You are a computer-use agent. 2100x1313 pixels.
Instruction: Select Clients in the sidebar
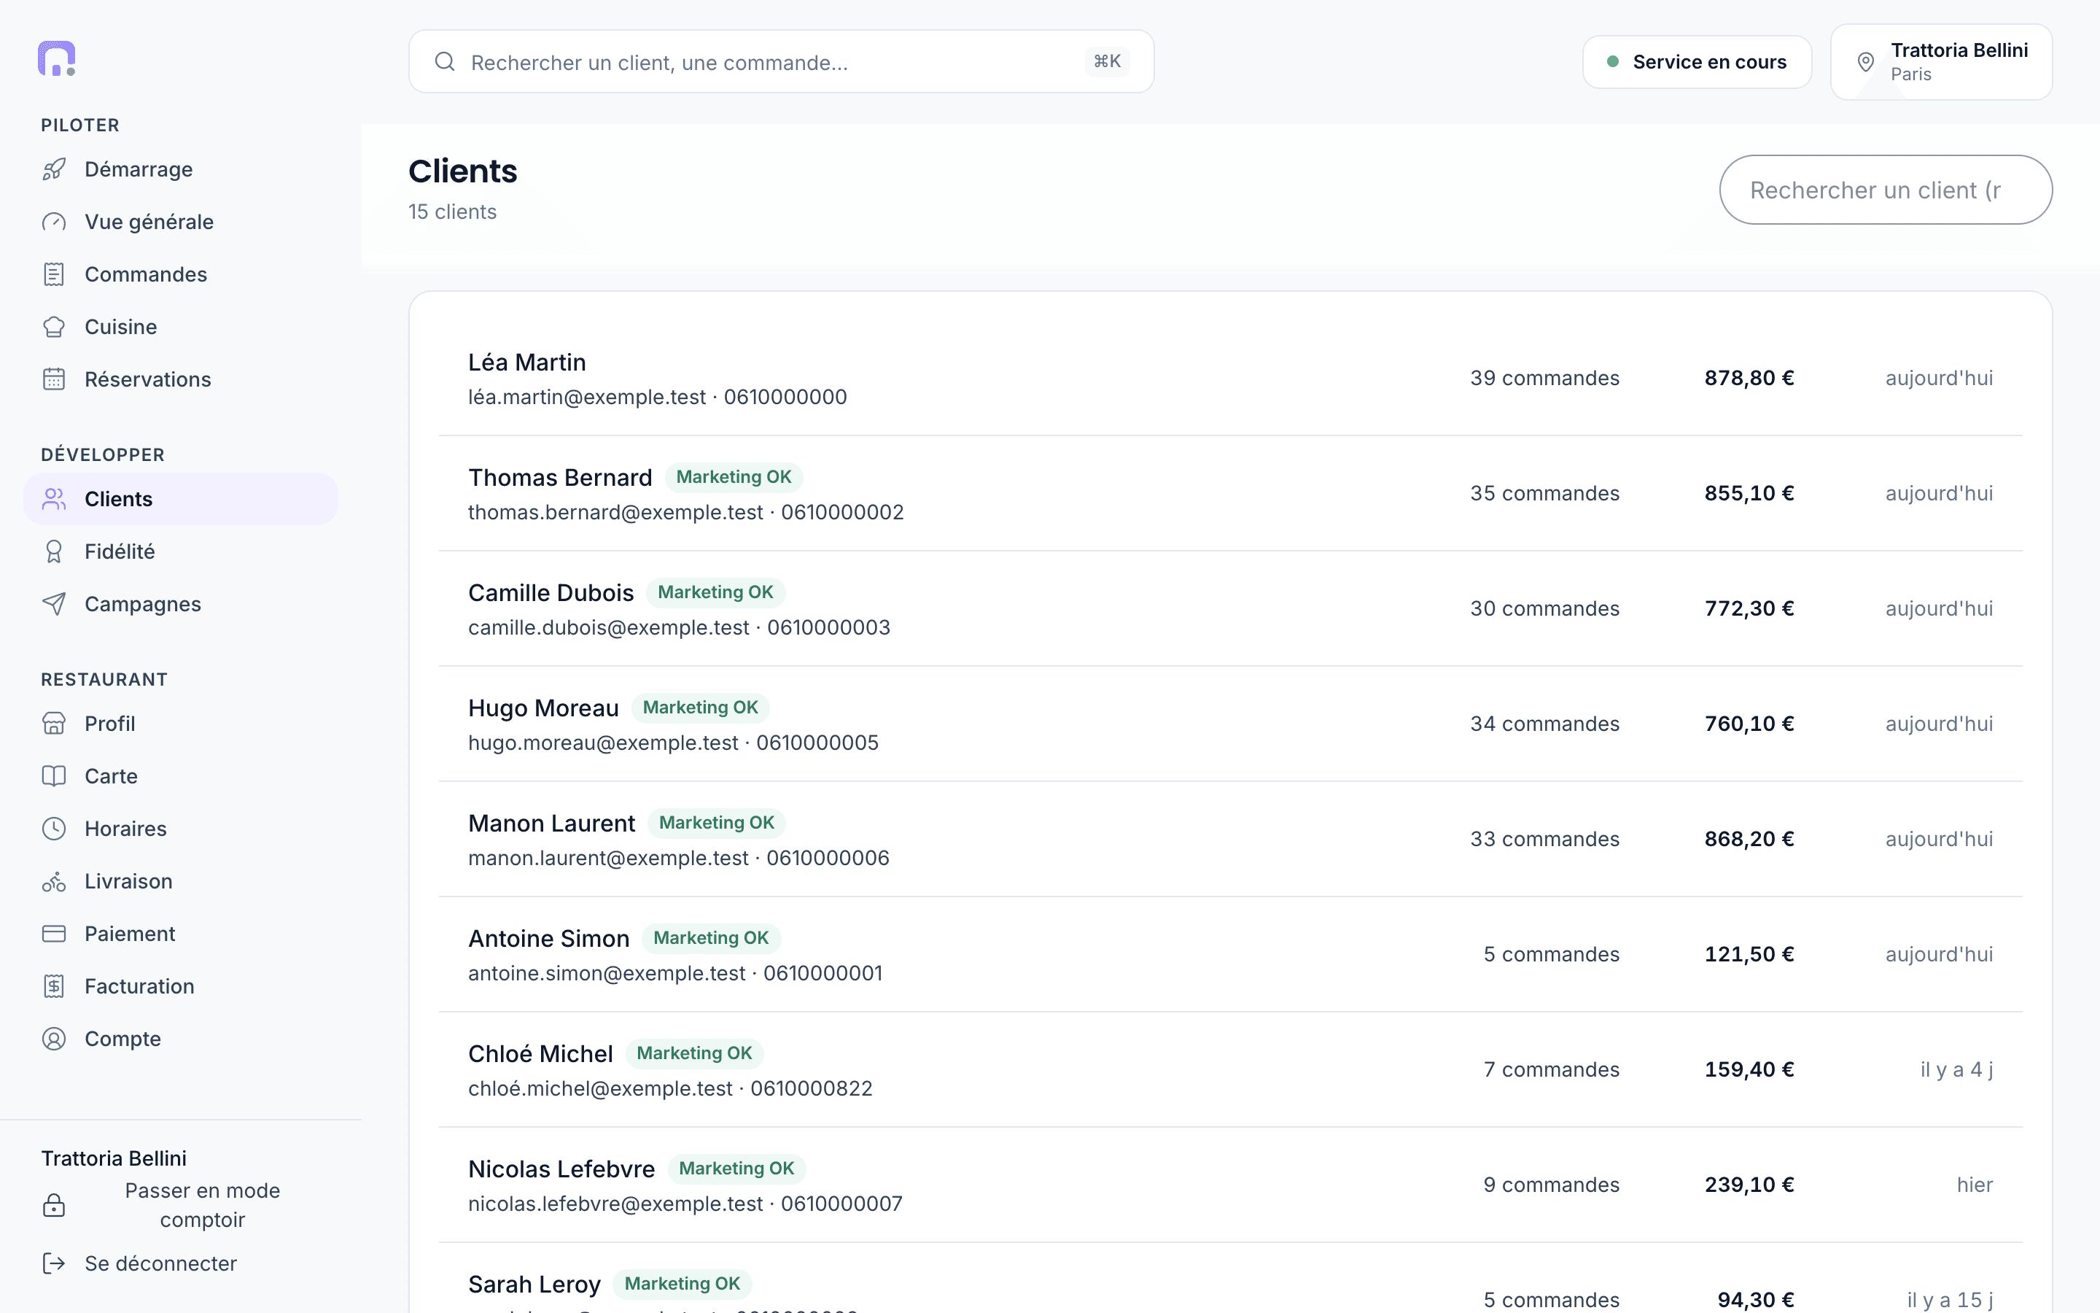[x=181, y=498]
